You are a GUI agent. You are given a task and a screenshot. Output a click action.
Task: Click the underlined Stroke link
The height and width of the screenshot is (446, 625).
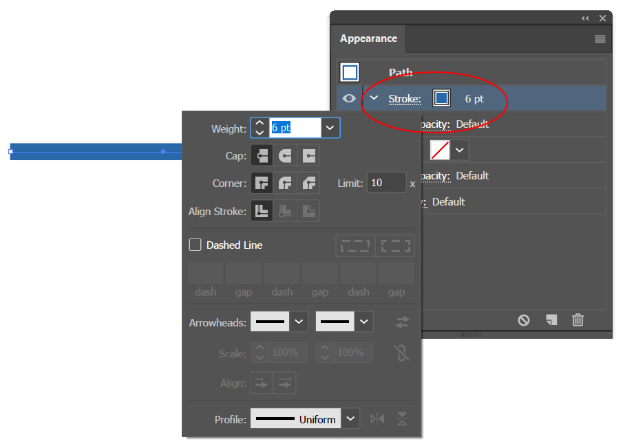pyautogui.click(x=404, y=99)
